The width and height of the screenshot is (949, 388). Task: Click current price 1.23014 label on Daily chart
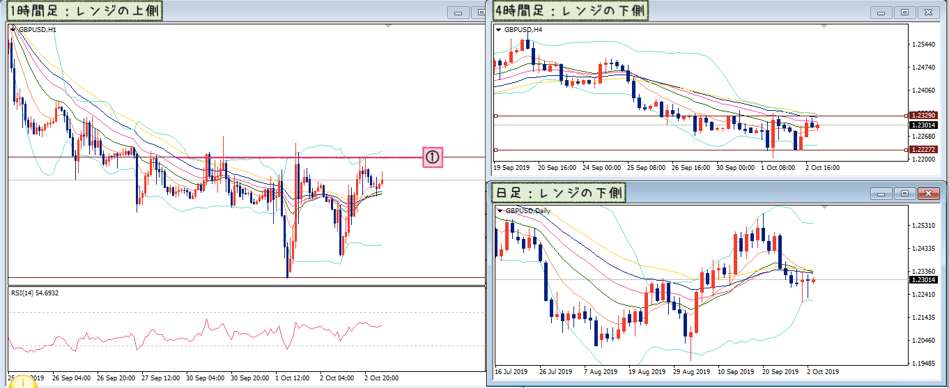pos(923,279)
